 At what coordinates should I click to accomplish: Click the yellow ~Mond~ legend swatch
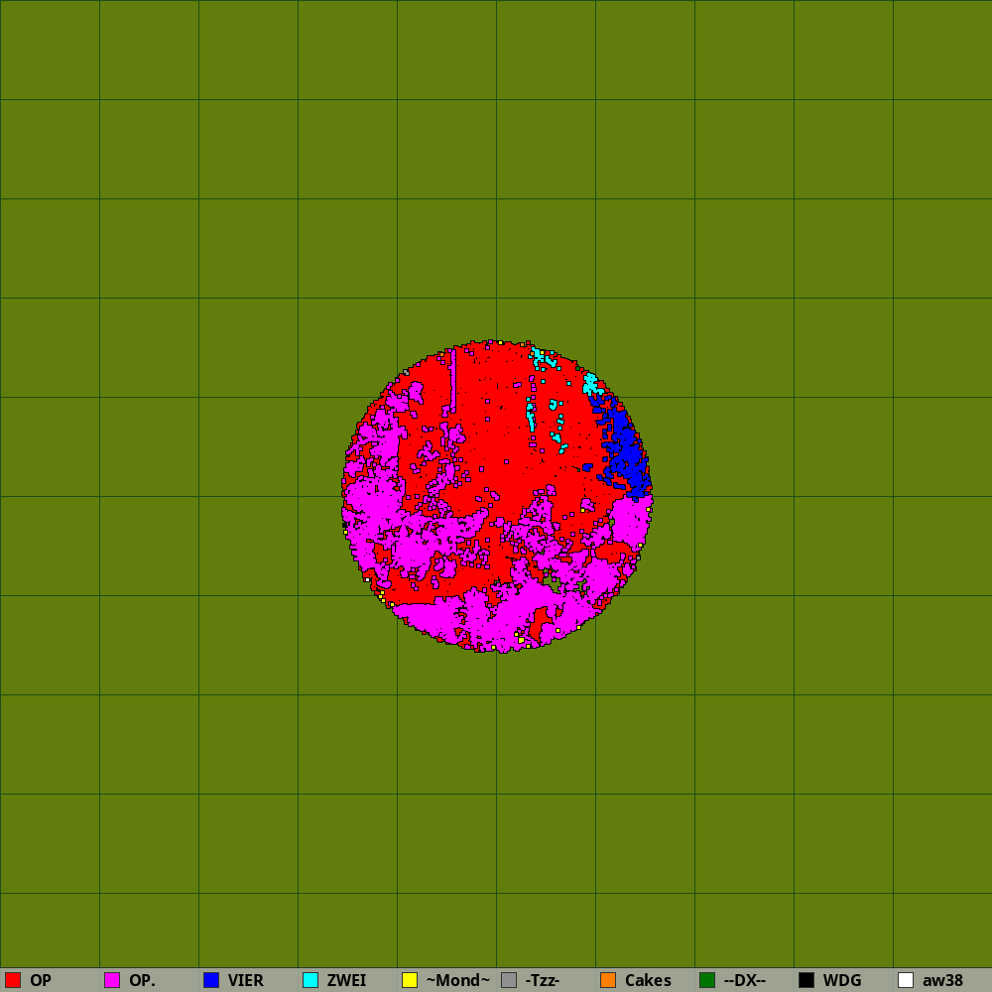click(x=410, y=980)
